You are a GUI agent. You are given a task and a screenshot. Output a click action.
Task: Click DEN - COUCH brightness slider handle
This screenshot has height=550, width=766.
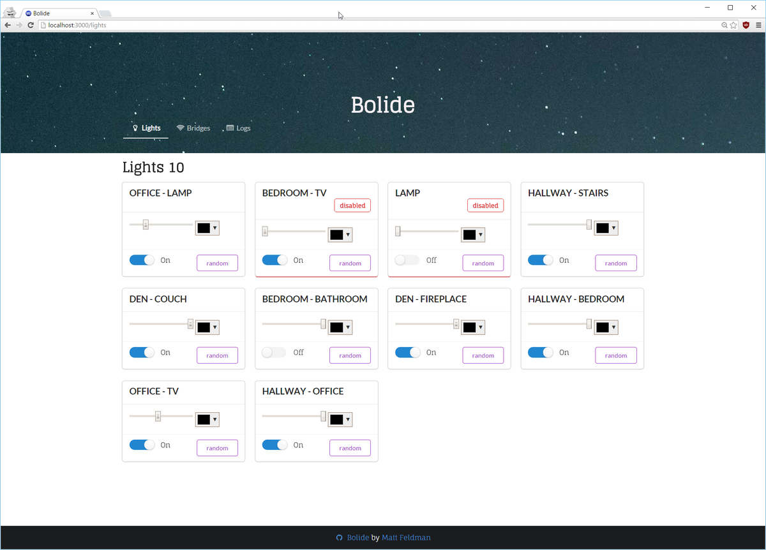(x=190, y=324)
